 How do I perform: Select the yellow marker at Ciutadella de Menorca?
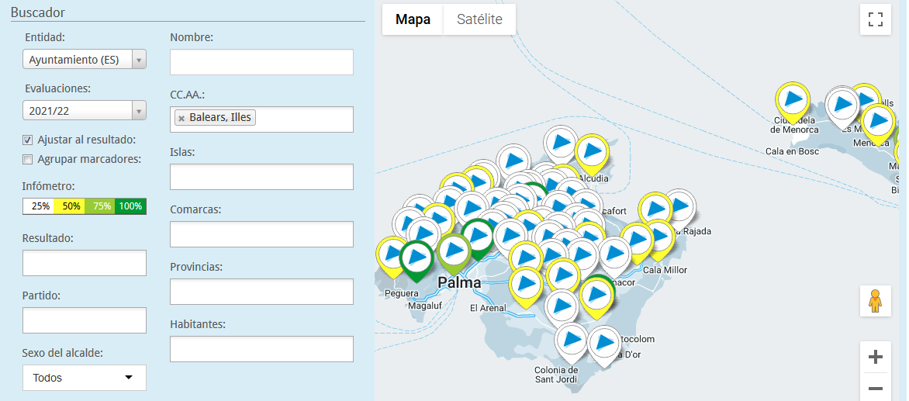[x=793, y=102]
